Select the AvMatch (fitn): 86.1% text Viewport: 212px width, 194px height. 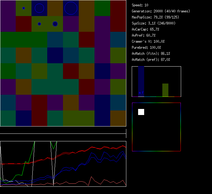click(151, 54)
